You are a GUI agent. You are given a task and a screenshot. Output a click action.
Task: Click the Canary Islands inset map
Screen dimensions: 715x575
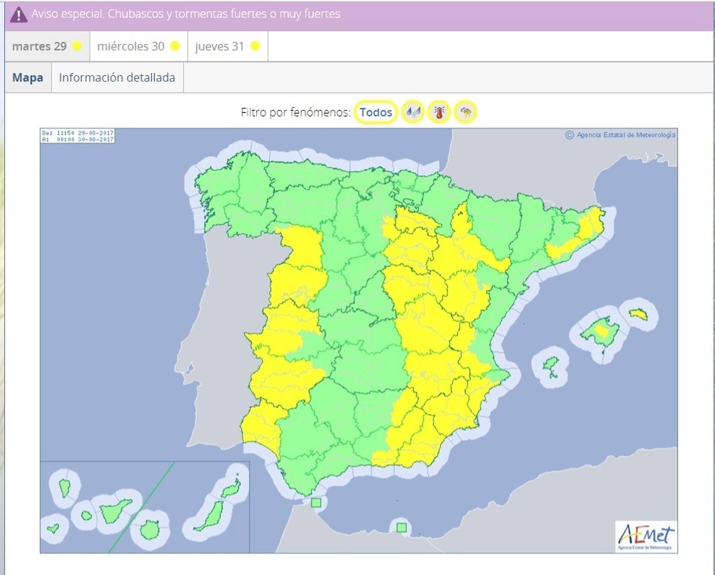[x=144, y=506]
